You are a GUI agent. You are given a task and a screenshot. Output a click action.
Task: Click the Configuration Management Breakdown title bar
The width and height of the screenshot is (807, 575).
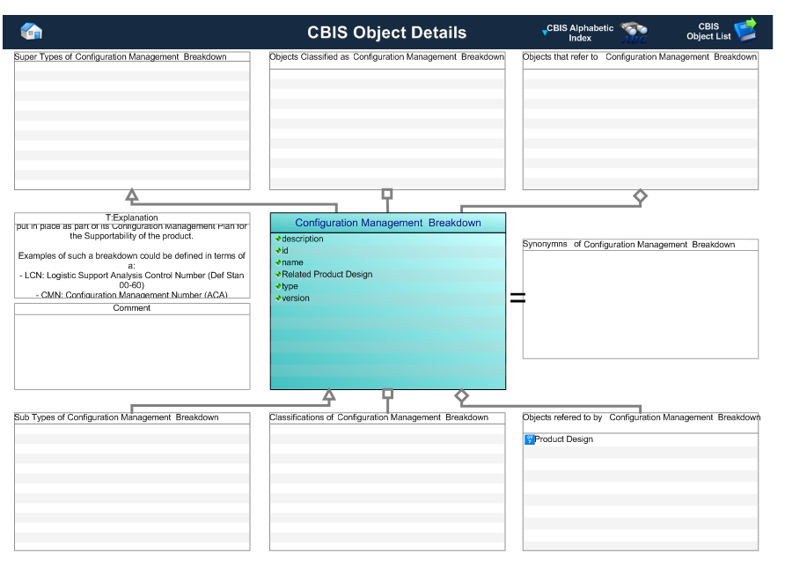click(x=388, y=223)
